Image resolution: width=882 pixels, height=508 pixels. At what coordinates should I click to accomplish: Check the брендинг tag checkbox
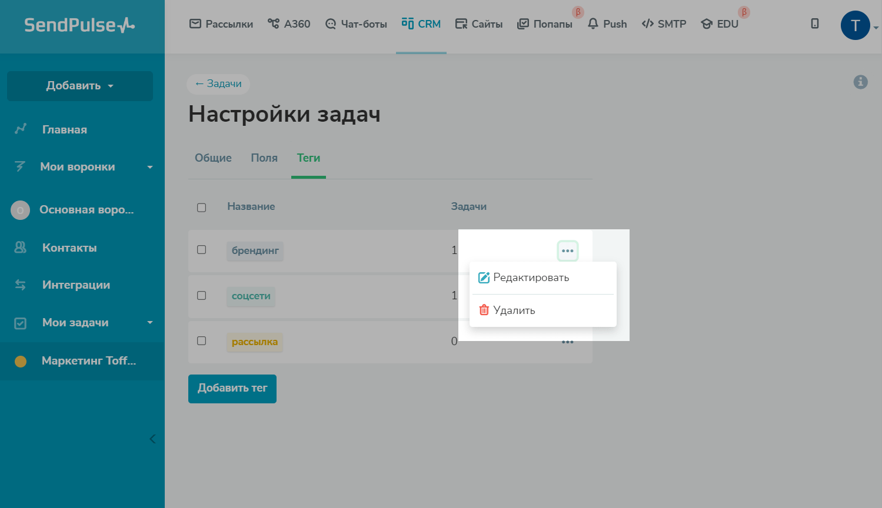click(x=201, y=250)
